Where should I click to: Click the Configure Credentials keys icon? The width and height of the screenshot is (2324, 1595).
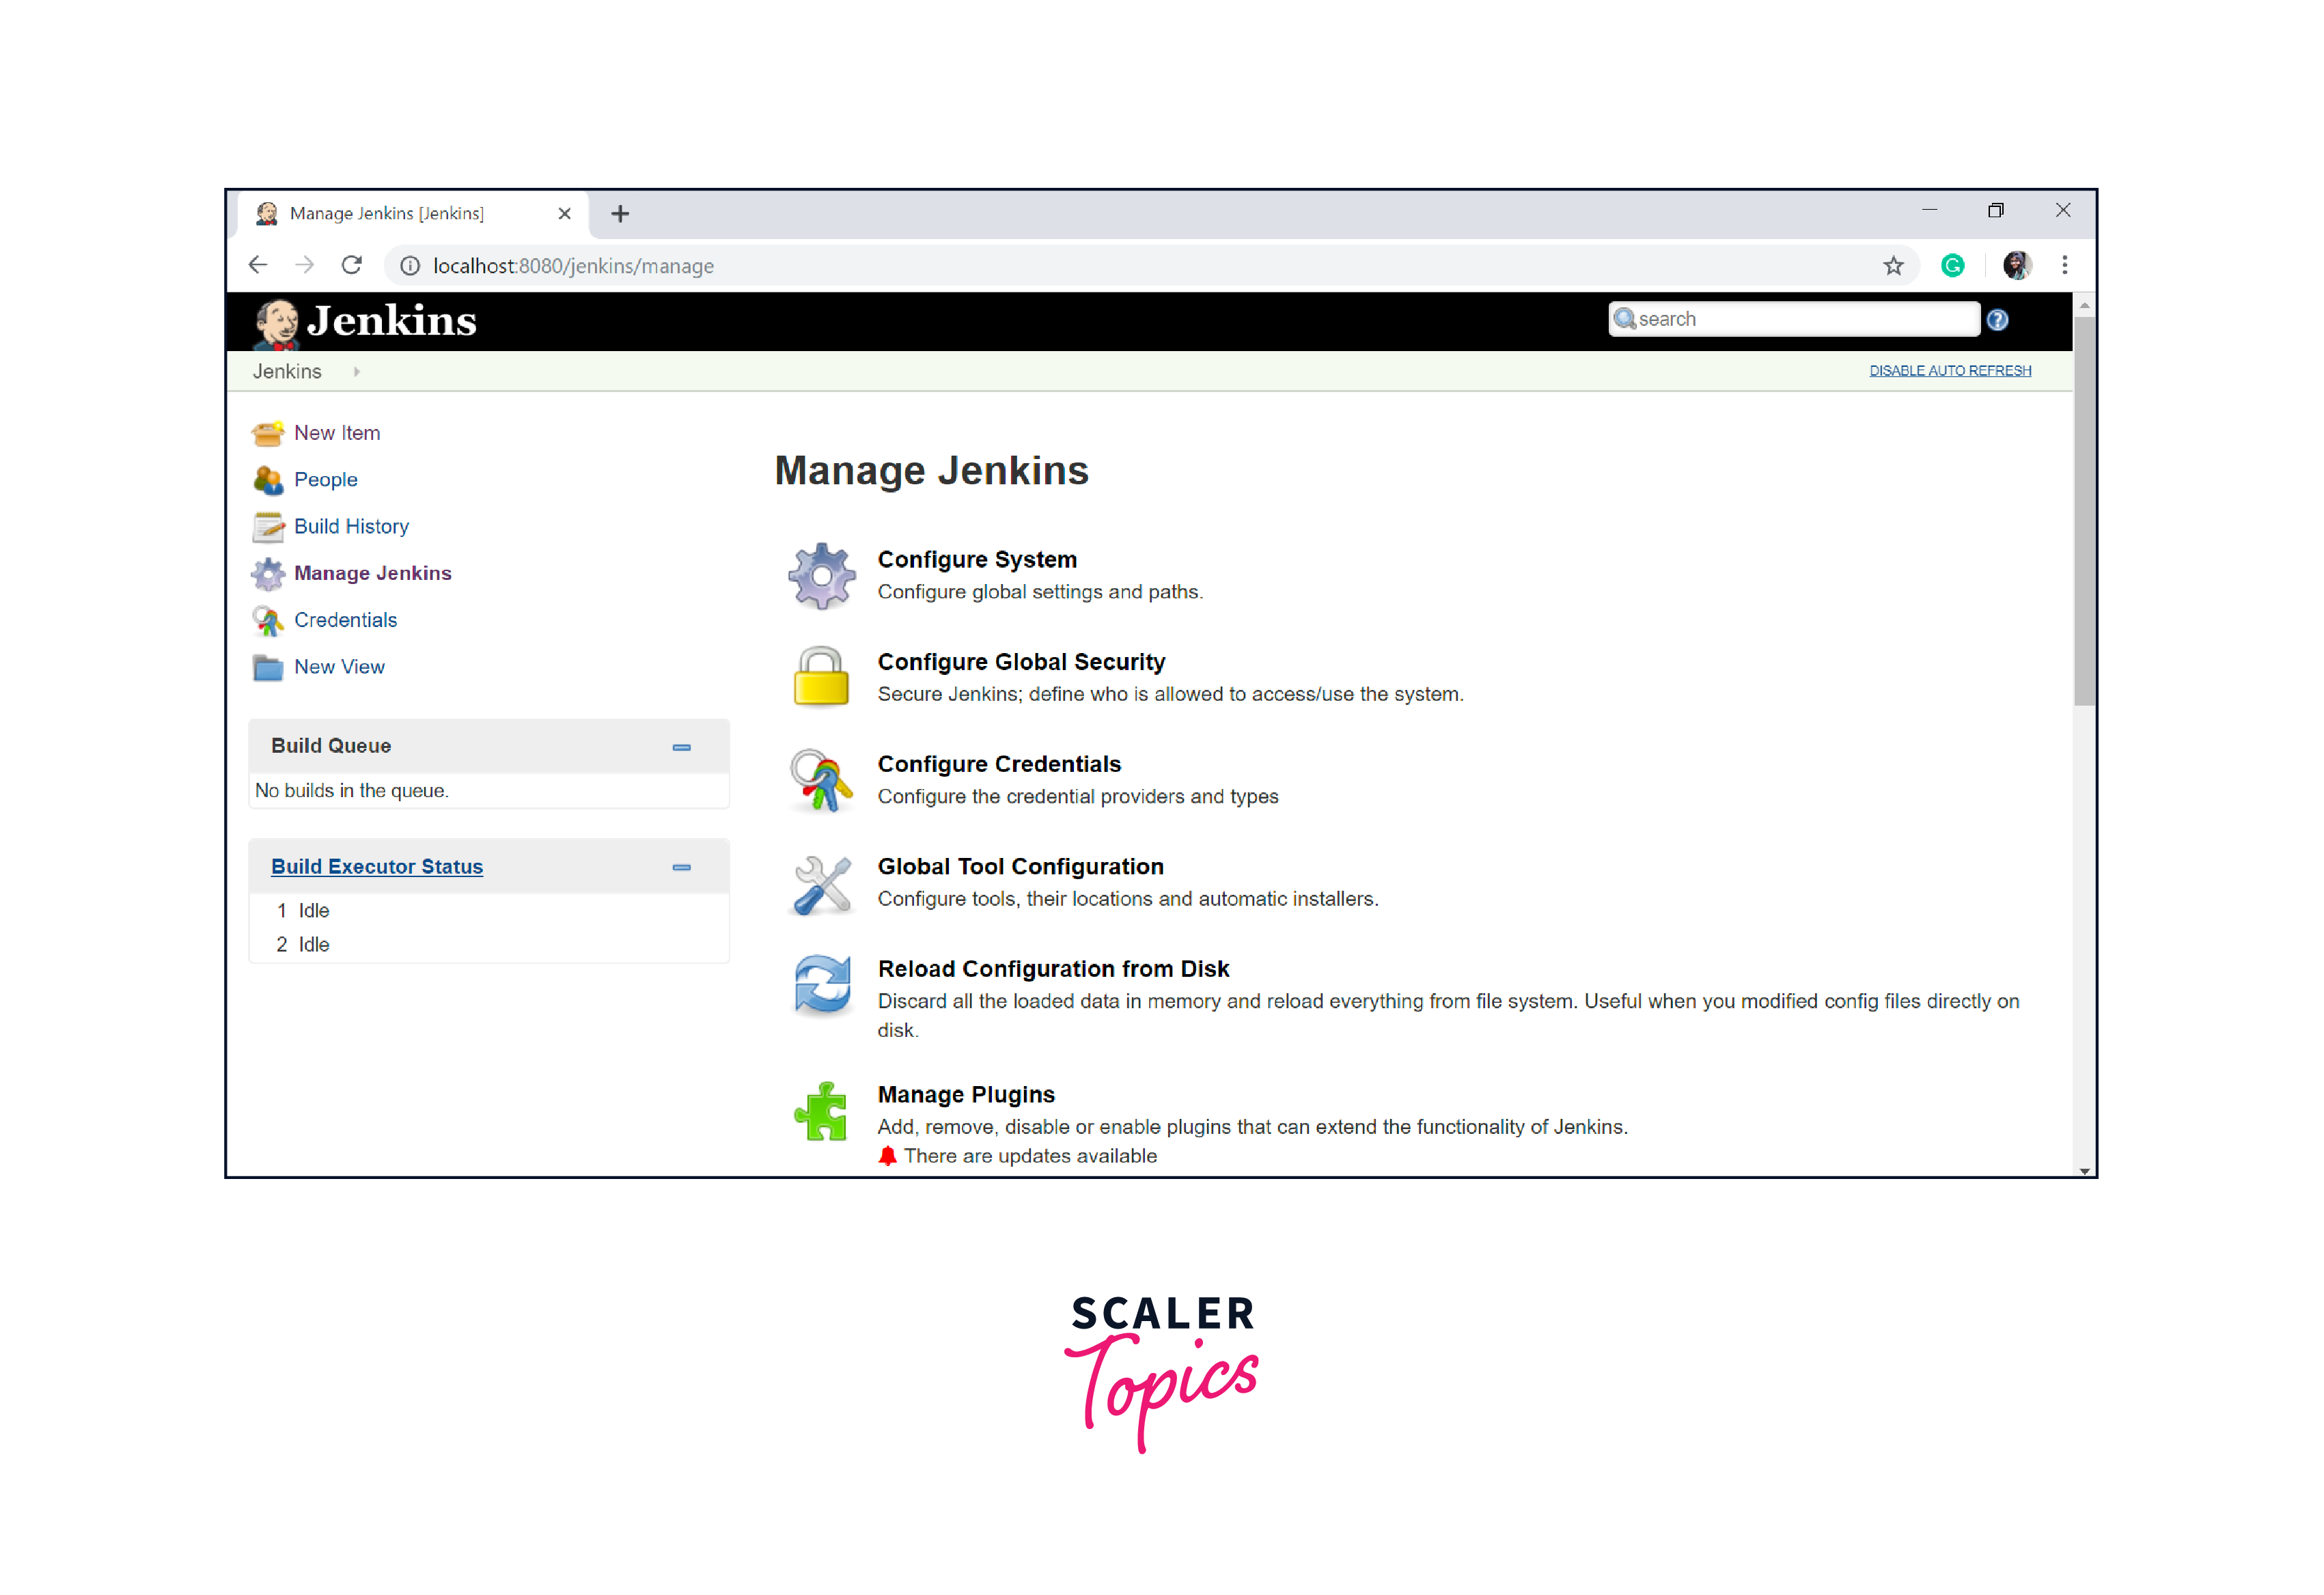[821, 780]
